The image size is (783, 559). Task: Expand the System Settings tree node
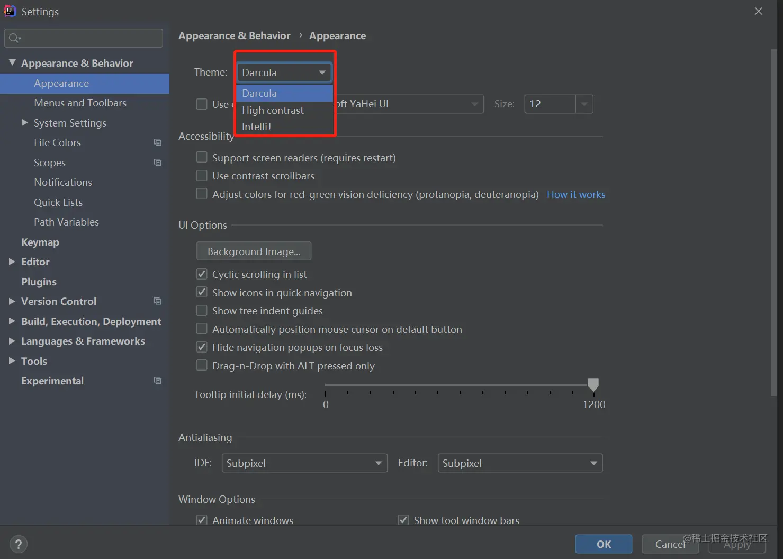tap(24, 122)
